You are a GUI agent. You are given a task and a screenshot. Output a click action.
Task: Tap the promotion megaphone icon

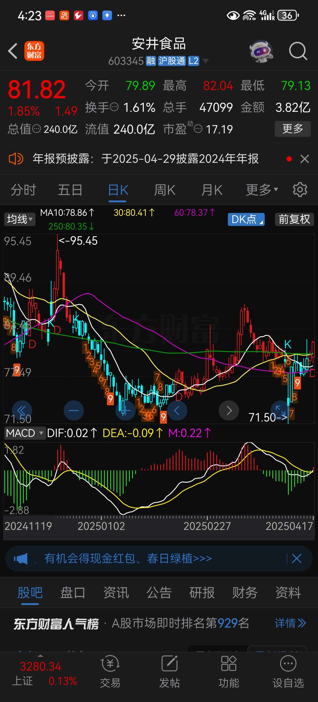(21, 559)
